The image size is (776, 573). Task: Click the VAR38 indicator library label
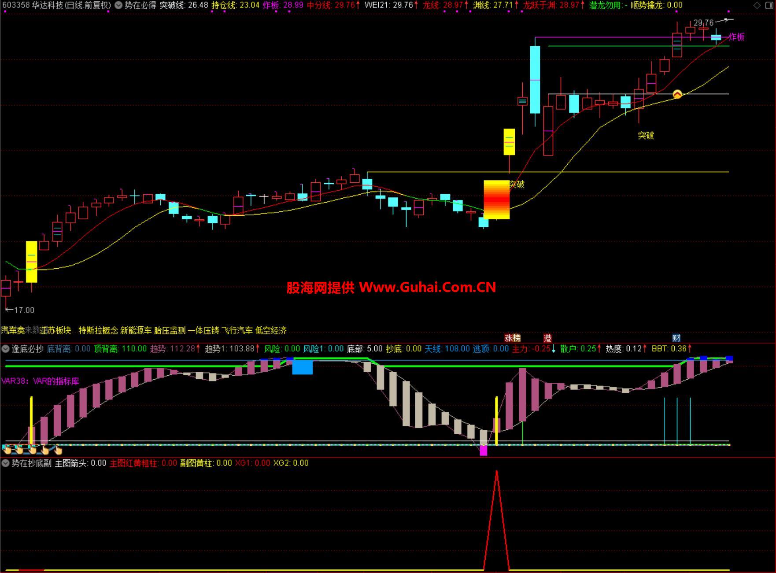click(40, 381)
